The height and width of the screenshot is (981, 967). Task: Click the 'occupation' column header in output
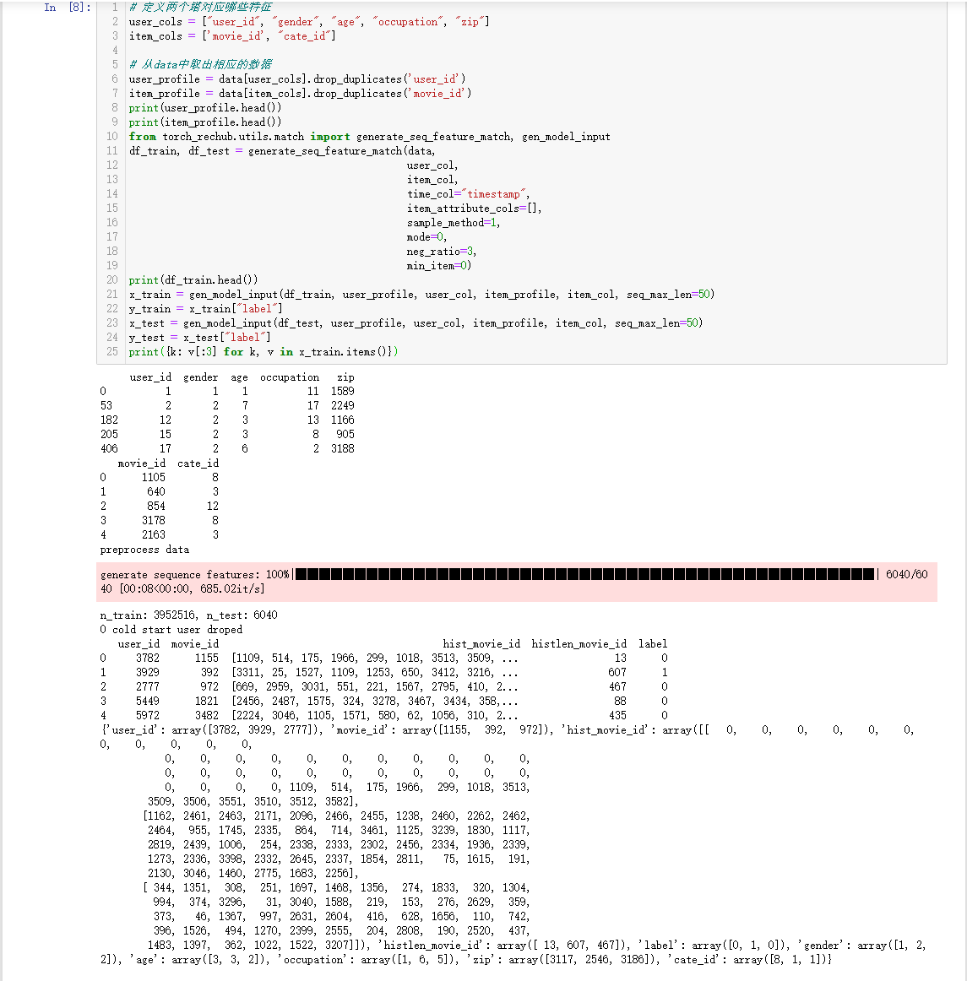click(x=290, y=377)
